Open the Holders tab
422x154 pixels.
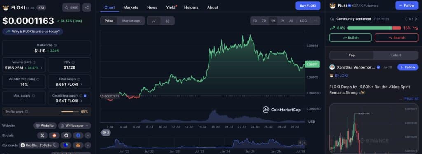(191, 7)
